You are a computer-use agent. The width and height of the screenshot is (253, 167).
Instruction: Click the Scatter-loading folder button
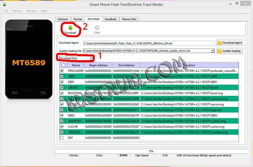pyautogui.click(x=230, y=51)
